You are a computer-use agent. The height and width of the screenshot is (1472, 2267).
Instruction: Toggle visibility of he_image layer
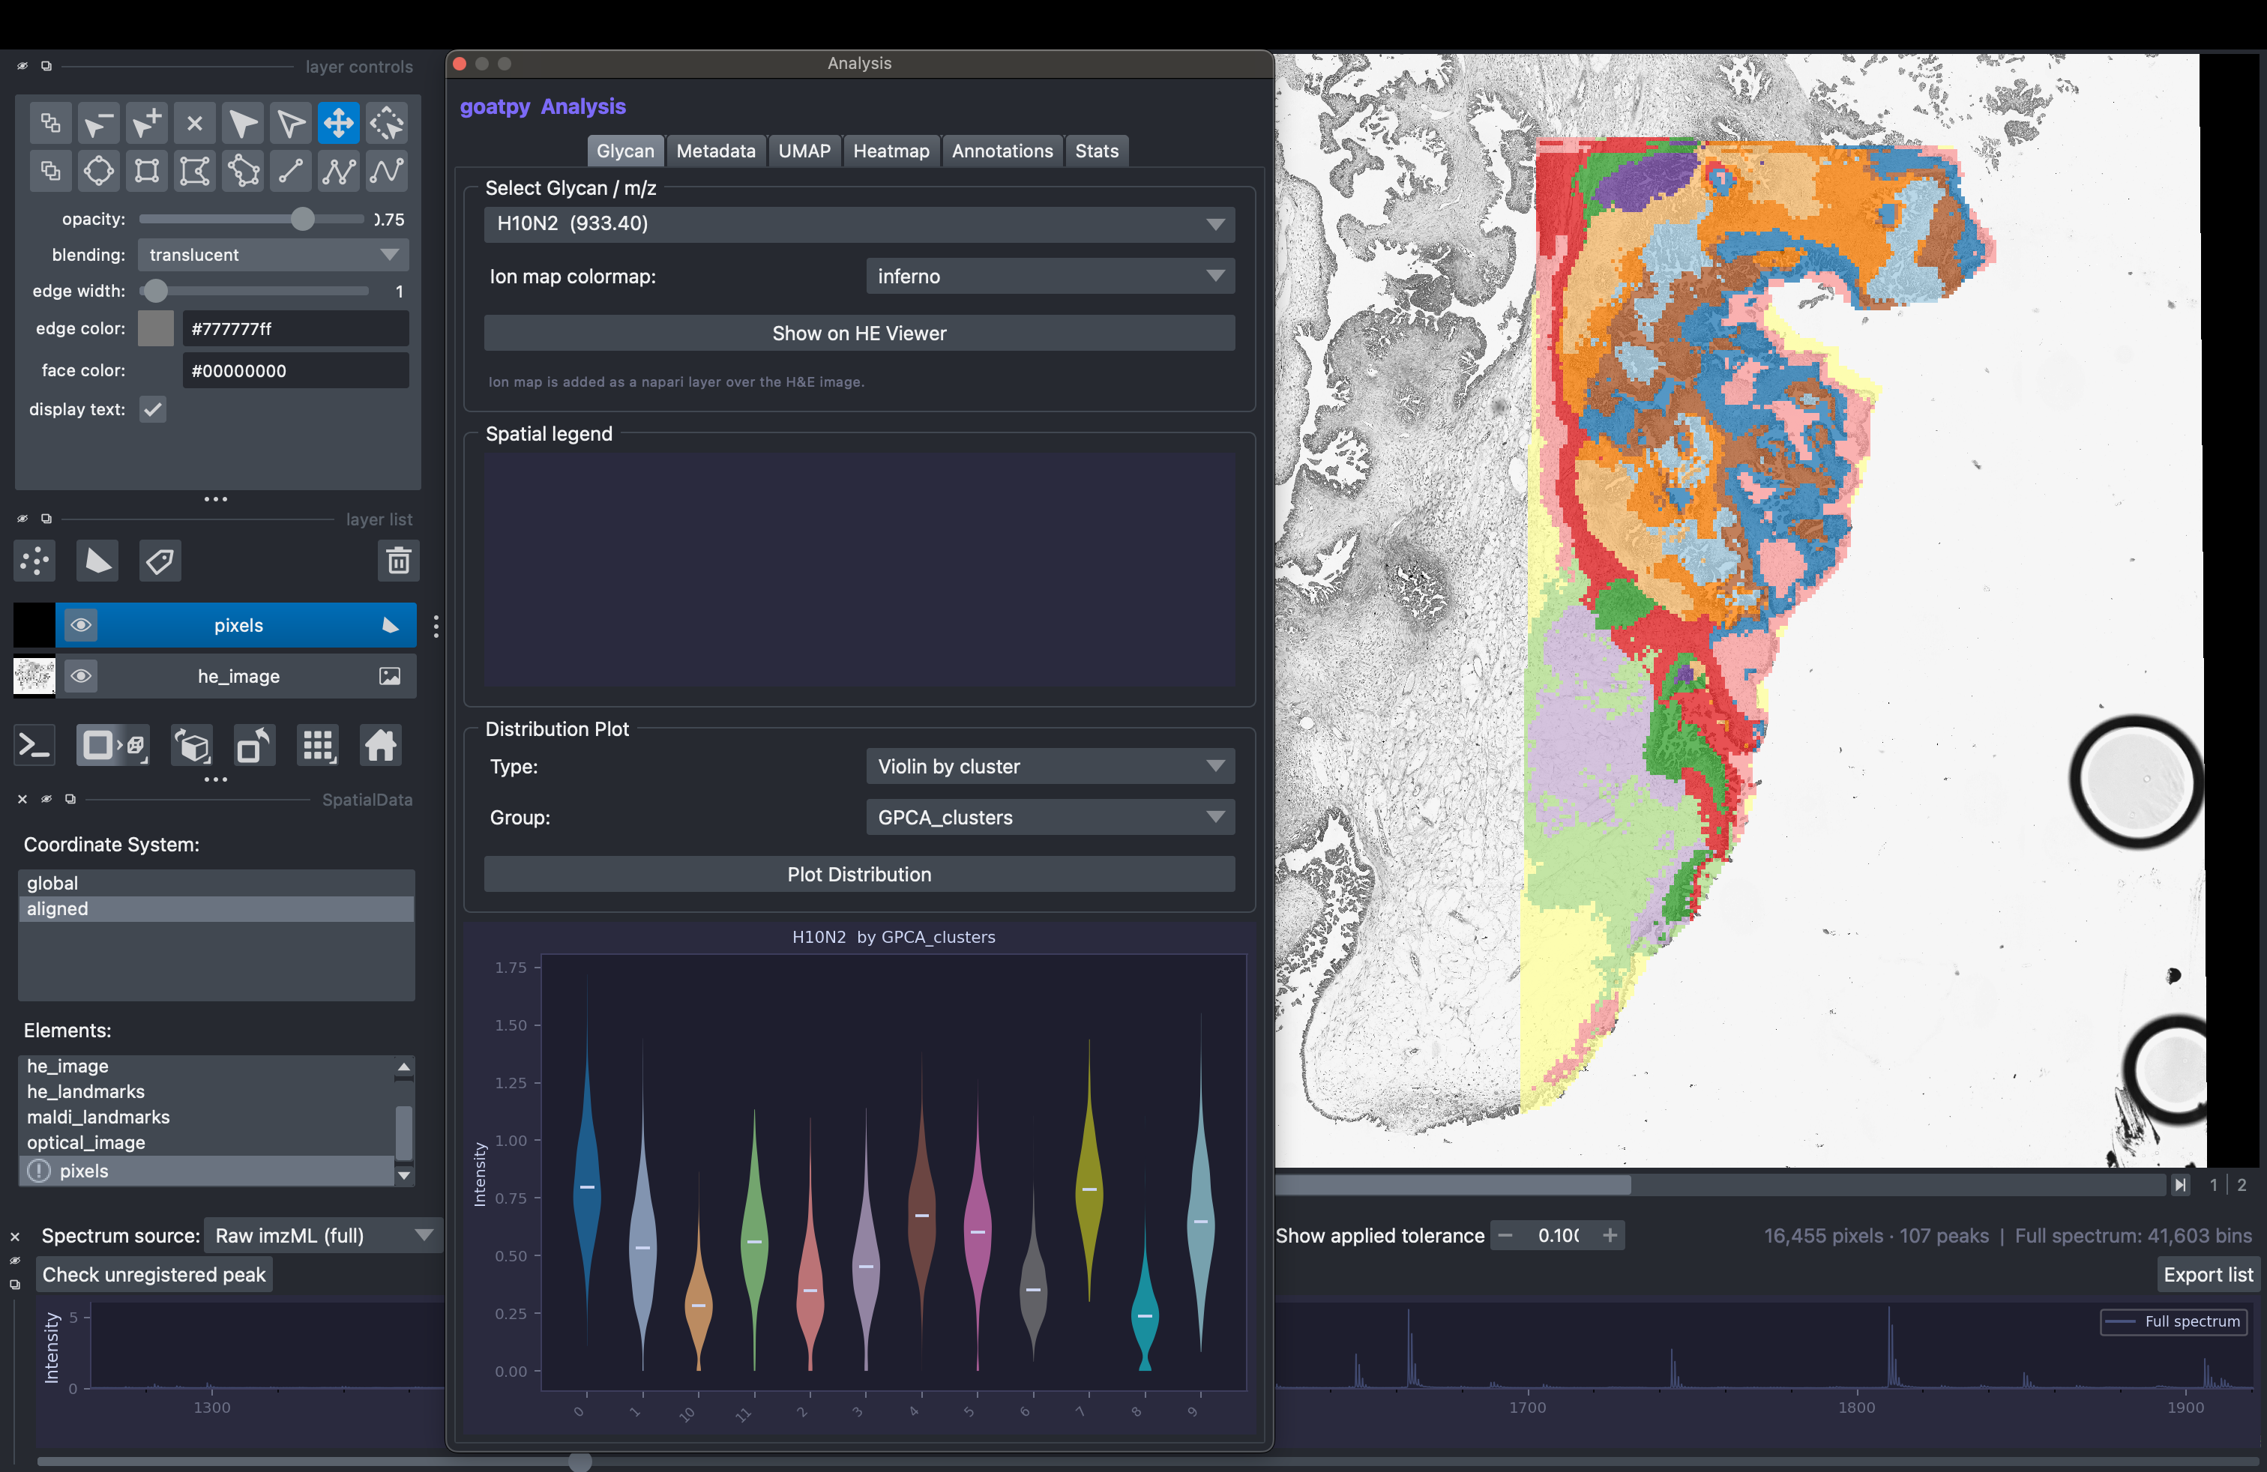click(x=81, y=676)
